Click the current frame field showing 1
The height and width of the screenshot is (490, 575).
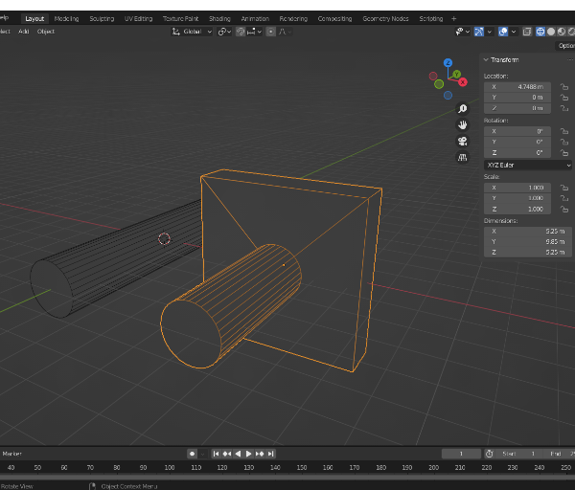pyautogui.click(x=461, y=454)
